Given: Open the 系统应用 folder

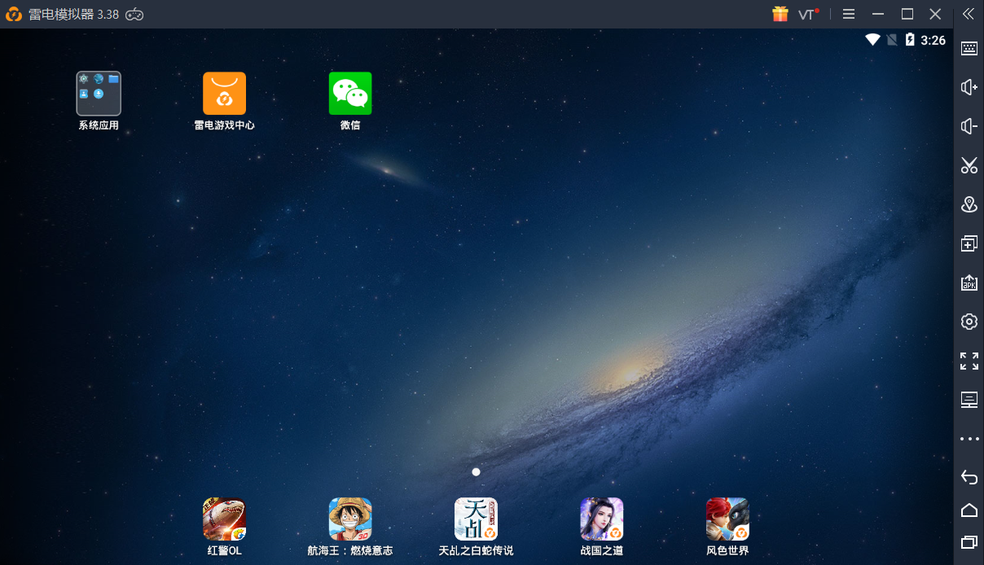Looking at the screenshot, I should pyautogui.click(x=99, y=94).
